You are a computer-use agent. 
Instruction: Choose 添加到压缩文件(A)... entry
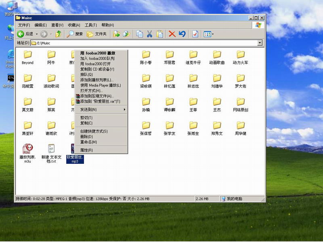click(101, 96)
